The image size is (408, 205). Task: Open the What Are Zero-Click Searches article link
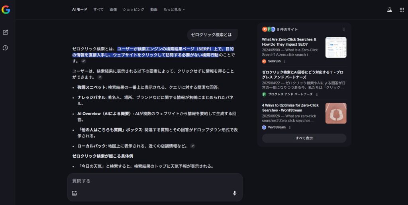(289, 42)
